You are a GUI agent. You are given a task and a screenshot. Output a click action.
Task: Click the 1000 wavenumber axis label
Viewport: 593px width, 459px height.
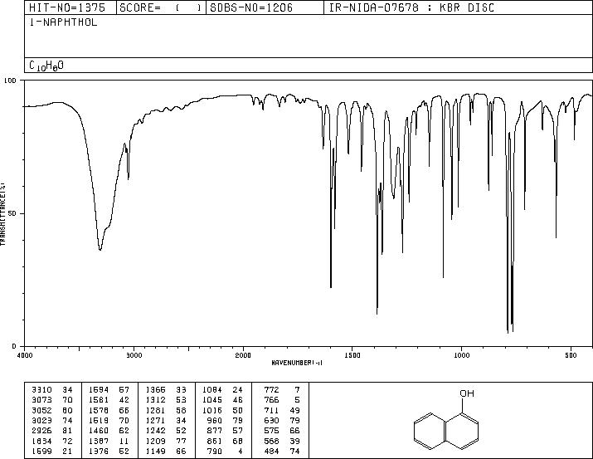click(x=461, y=355)
